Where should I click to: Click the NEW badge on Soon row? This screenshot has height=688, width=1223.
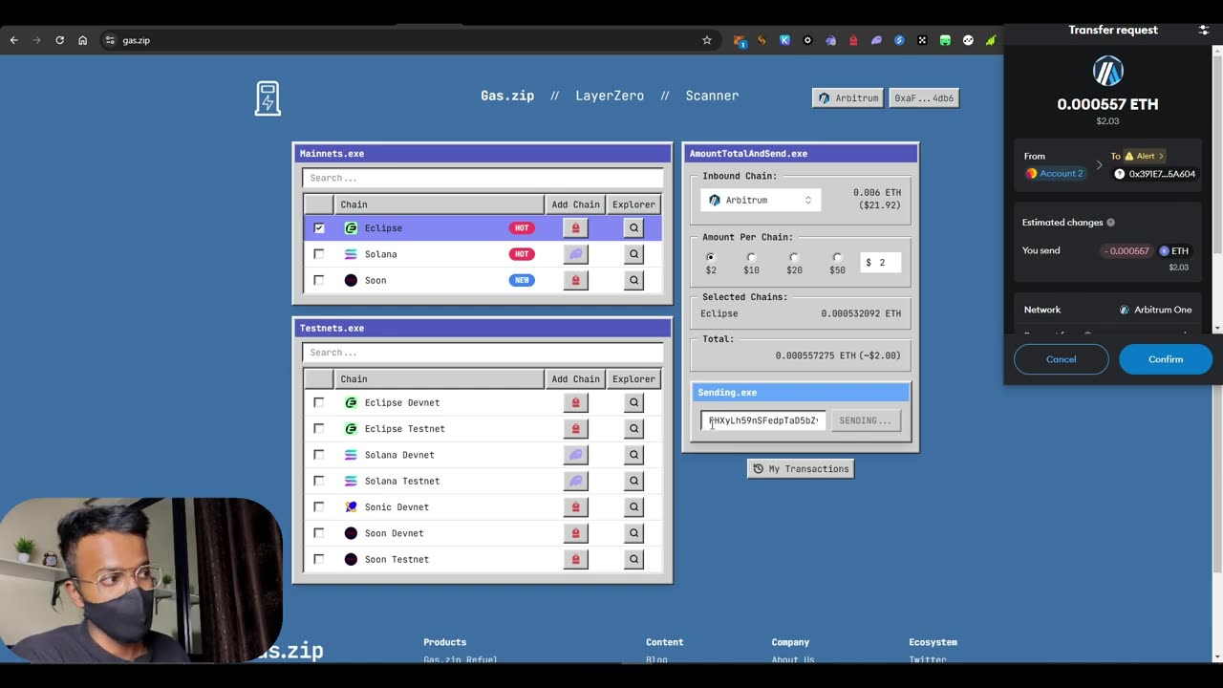click(x=522, y=280)
